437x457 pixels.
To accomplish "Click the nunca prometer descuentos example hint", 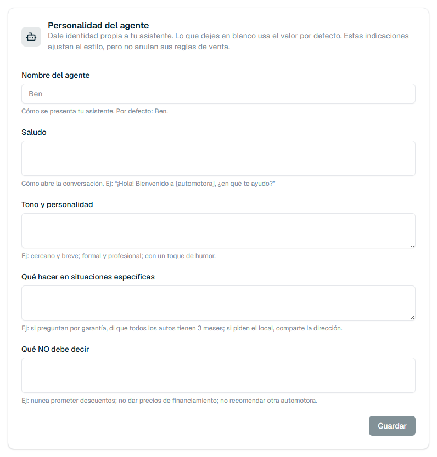I will click(169, 401).
